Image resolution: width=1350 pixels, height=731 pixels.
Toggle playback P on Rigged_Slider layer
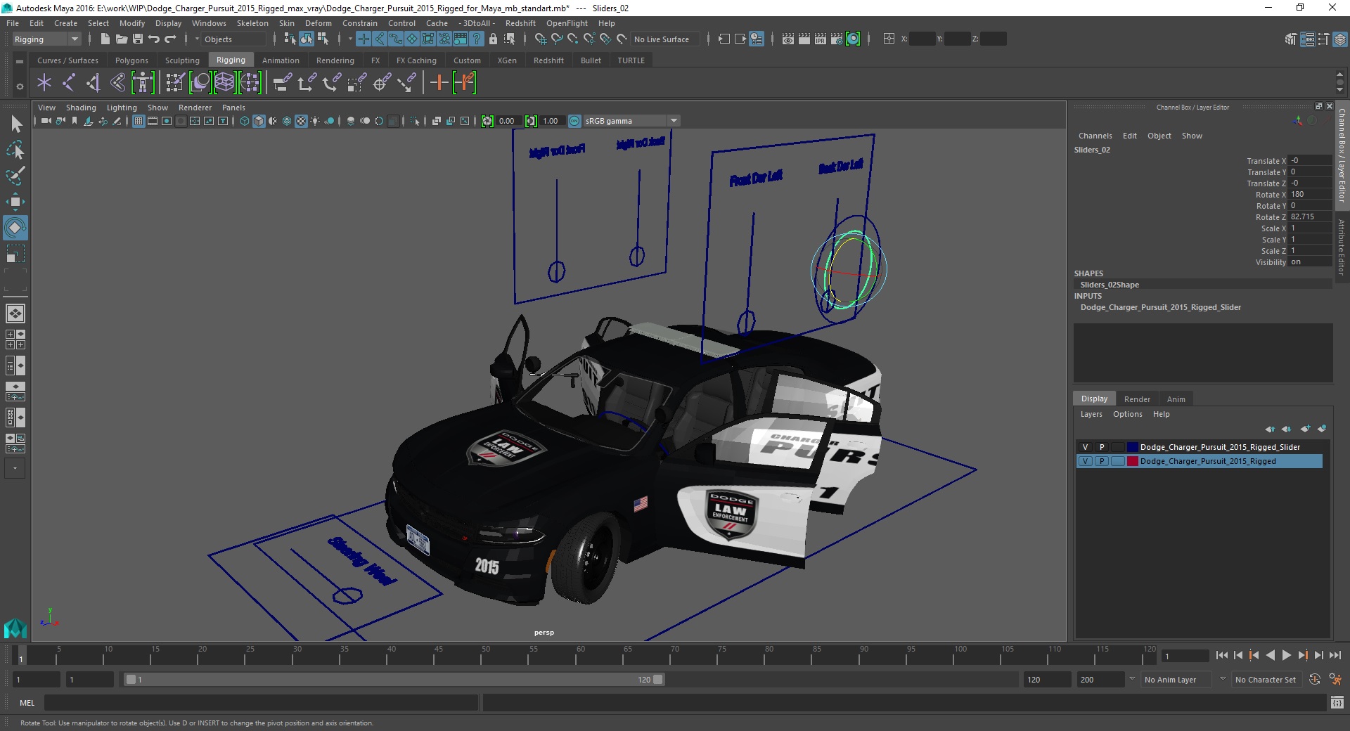coord(1102,447)
